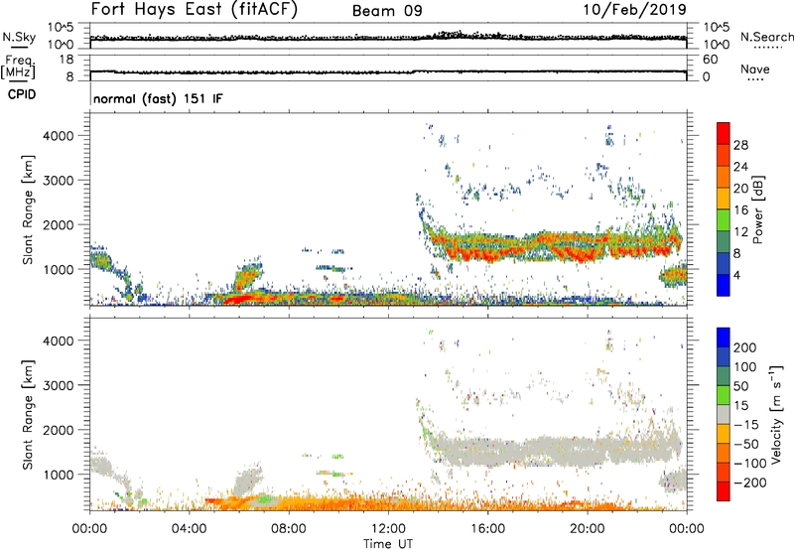The height and width of the screenshot is (550, 794).
Task: Click the noise trace in the N.Sky panel
Action: (x=388, y=38)
